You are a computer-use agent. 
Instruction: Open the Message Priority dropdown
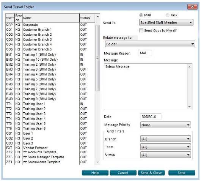point(165,125)
